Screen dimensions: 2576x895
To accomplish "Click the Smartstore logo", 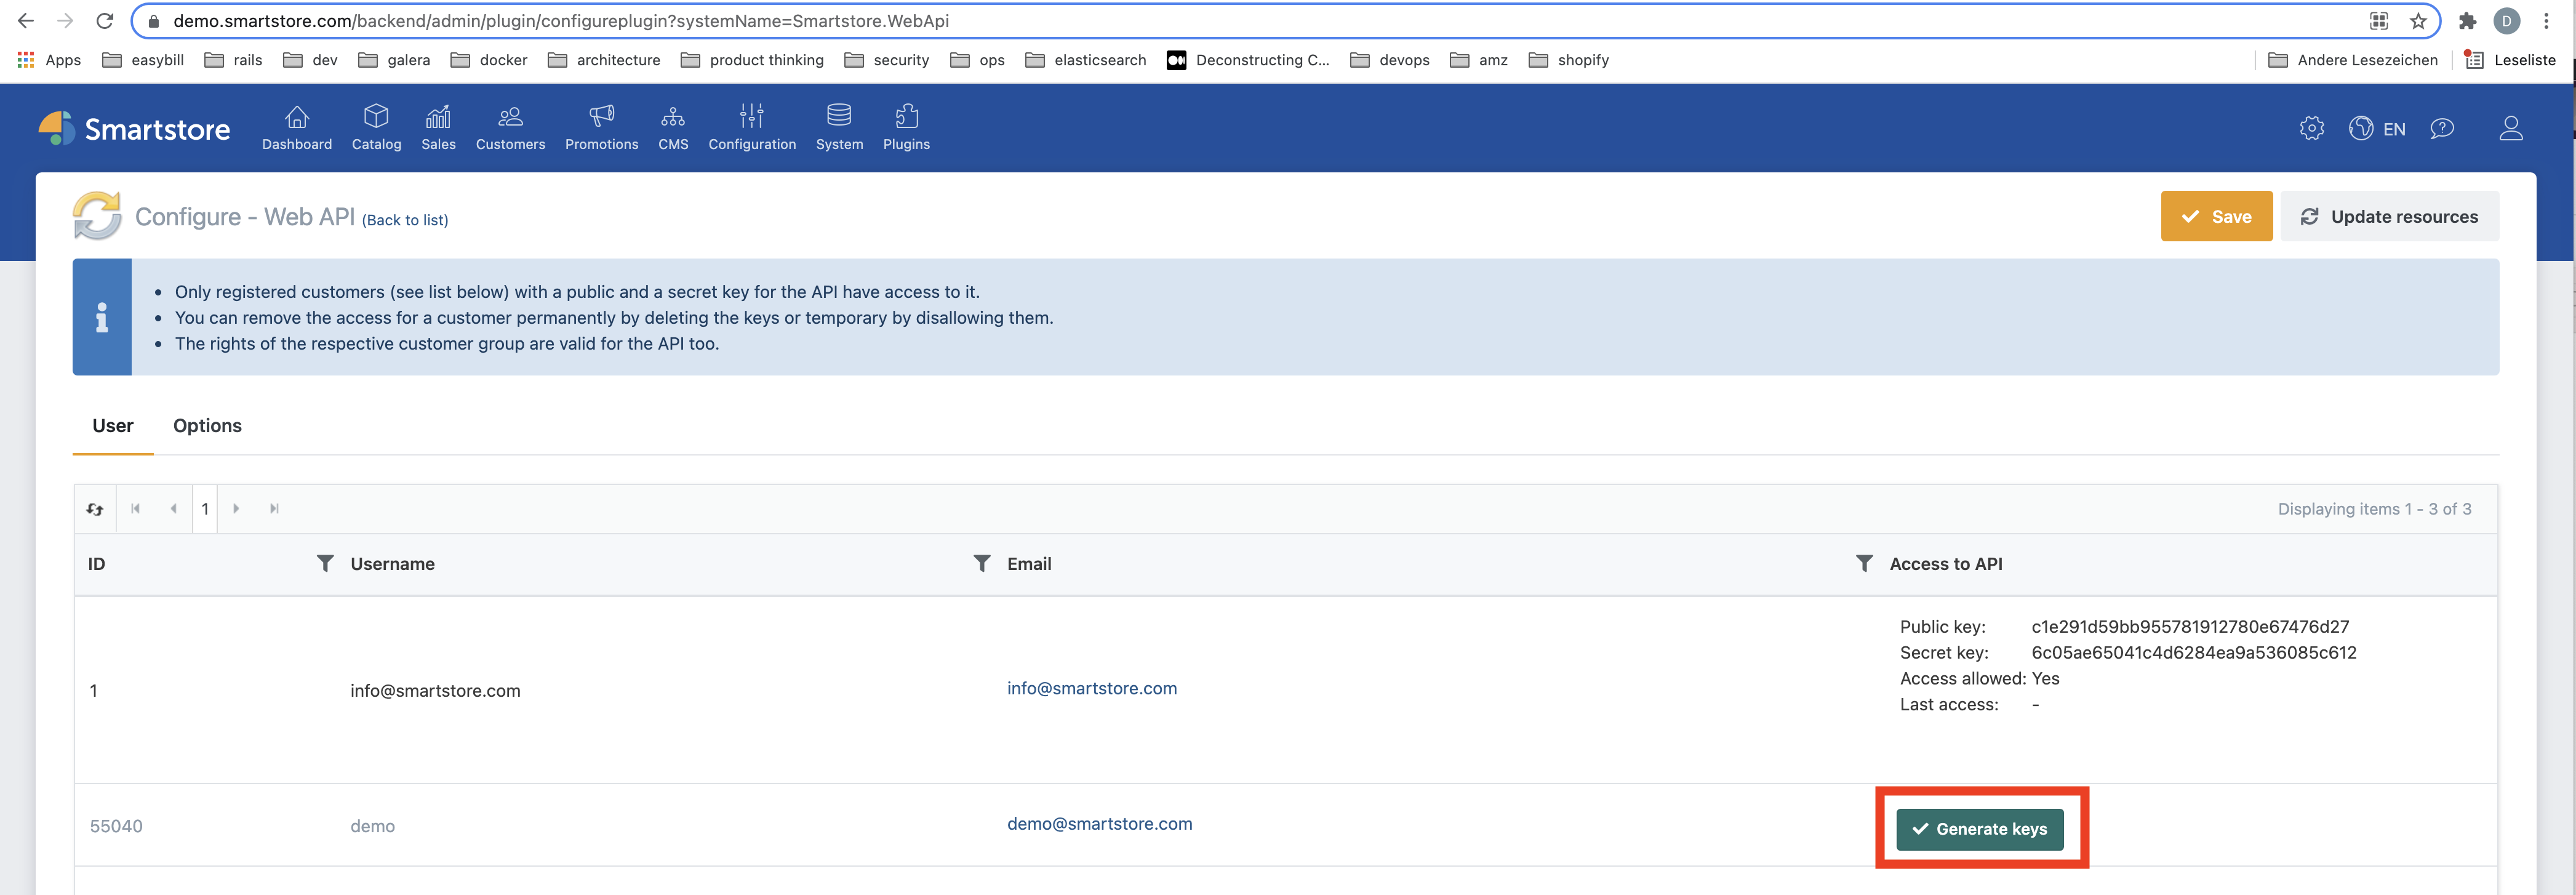I will pyautogui.click(x=134, y=129).
